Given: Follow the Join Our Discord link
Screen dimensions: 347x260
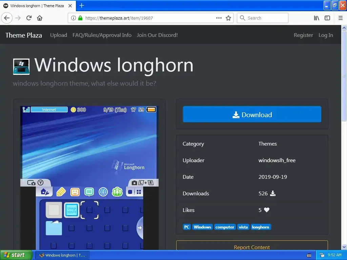Looking at the screenshot, I should 157,35.
